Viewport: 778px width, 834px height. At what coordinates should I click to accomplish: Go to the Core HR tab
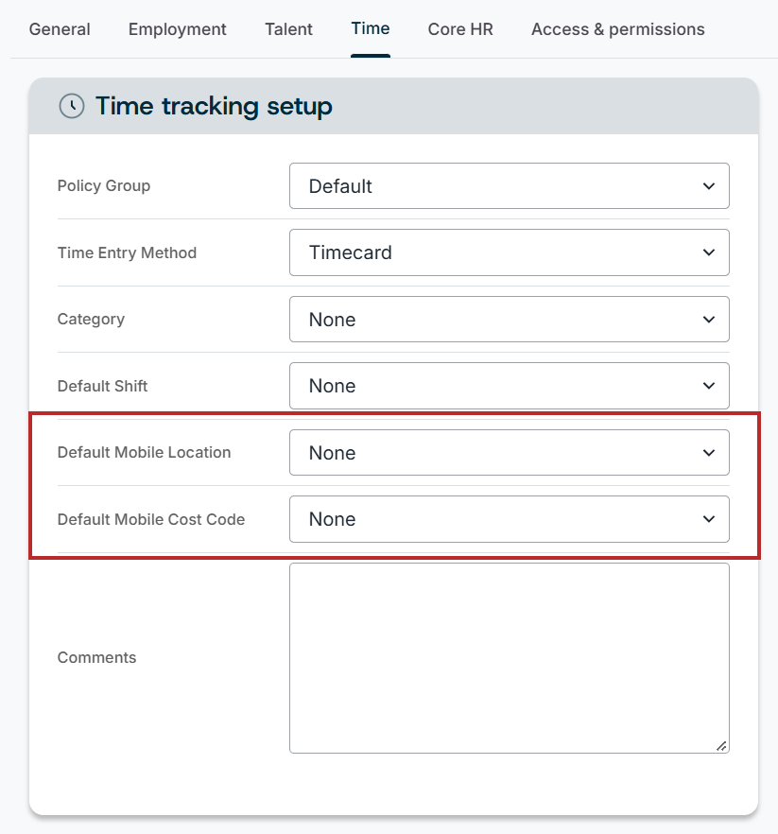(460, 29)
